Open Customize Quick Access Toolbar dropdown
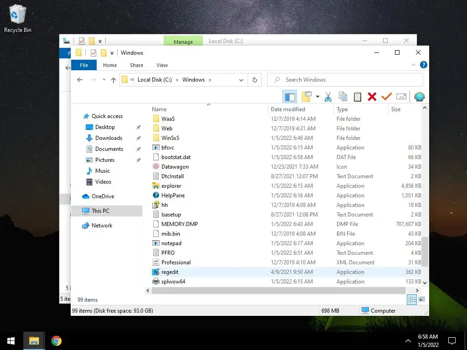The width and height of the screenshot is (467, 350). 112,53
